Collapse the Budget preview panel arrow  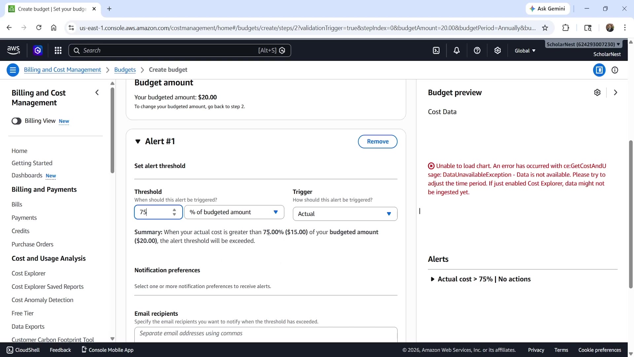[x=616, y=93]
